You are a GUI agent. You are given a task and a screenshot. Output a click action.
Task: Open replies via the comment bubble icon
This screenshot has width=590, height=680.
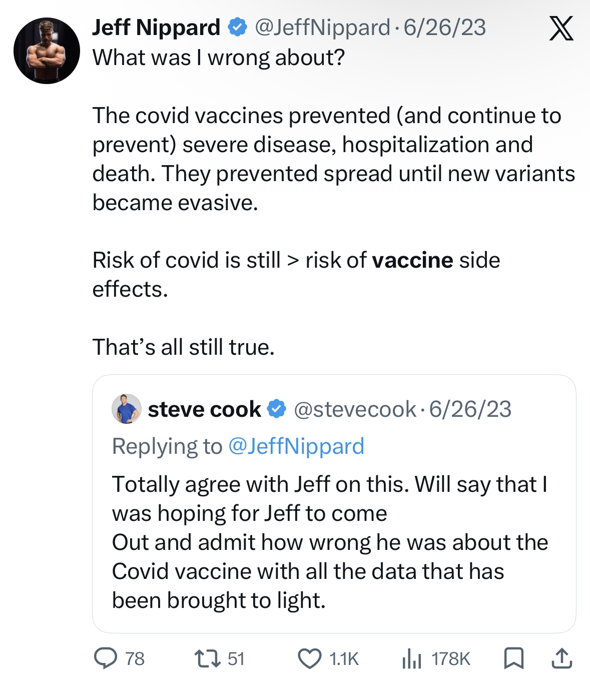coord(106,658)
